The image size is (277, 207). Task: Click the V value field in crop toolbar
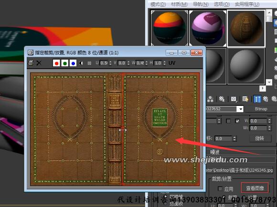tap(122, 63)
